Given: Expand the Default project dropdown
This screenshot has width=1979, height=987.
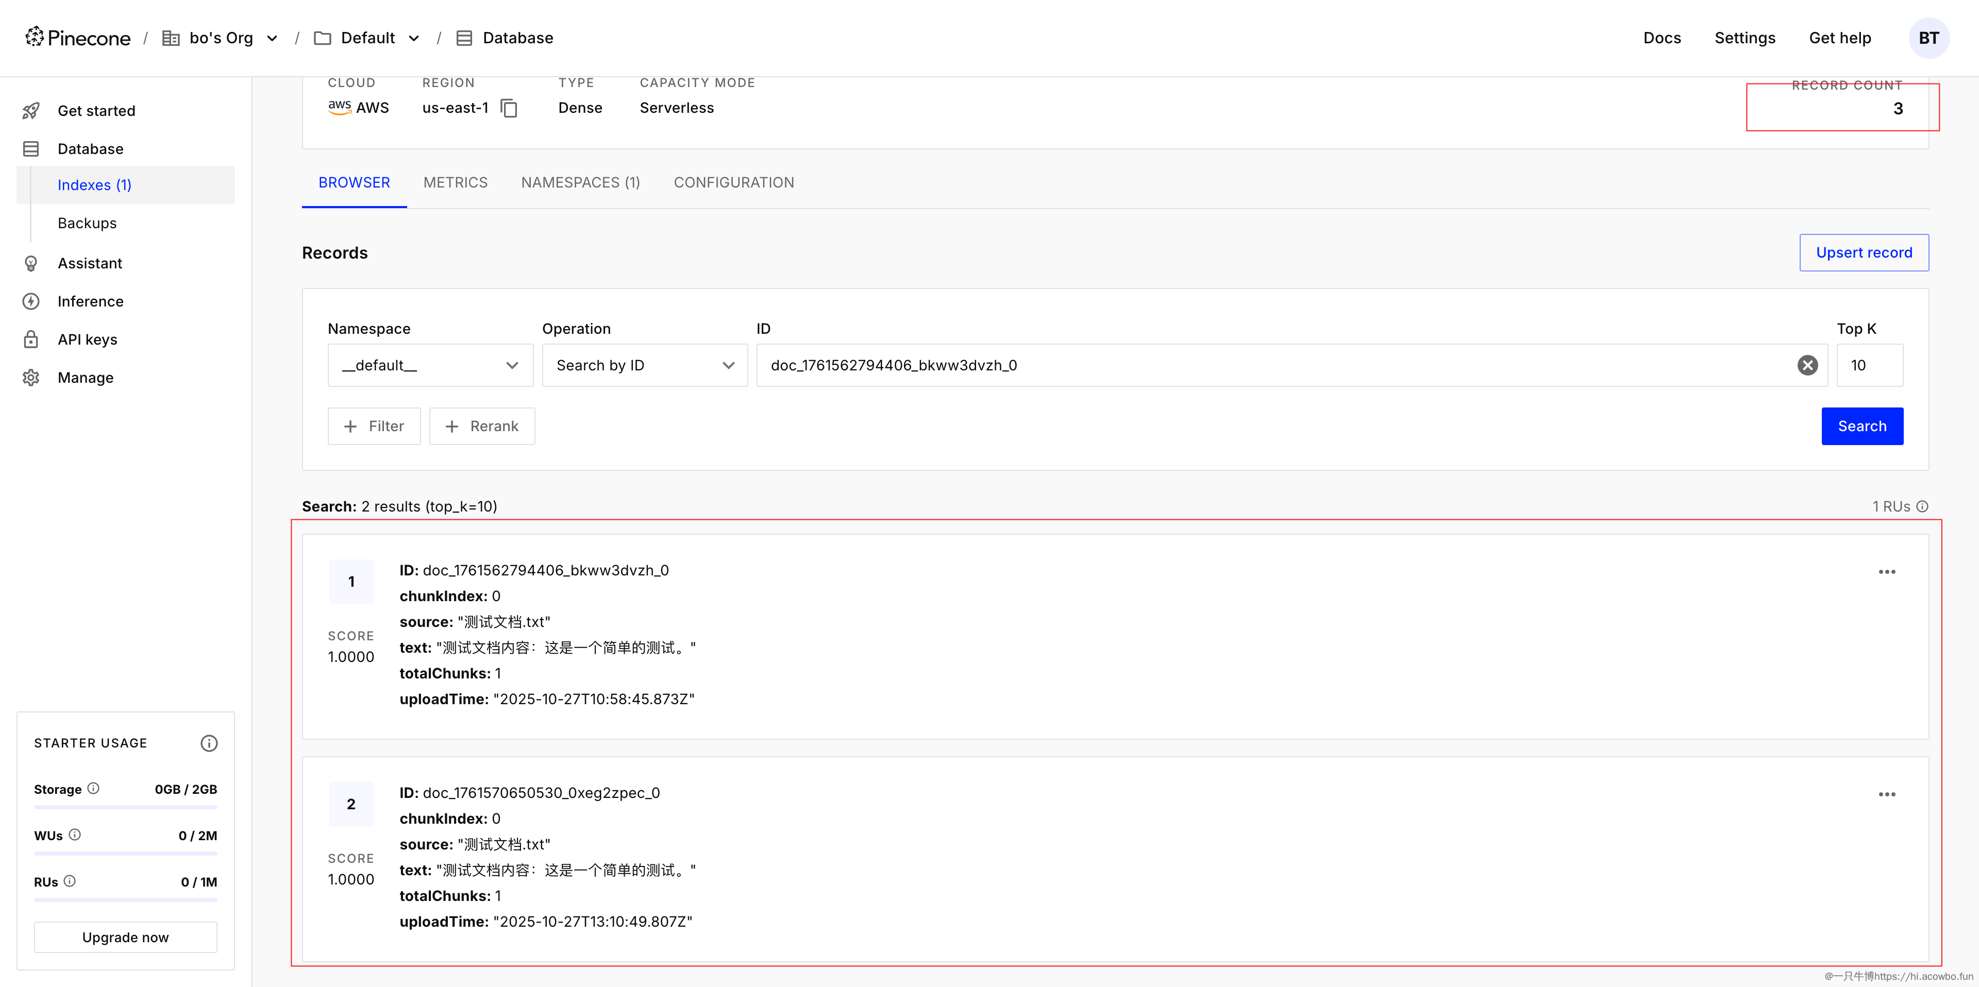Looking at the screenshot, I should click(x=414, y=39).
